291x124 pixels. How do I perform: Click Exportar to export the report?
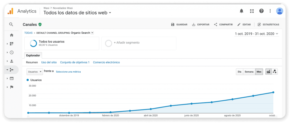tap(201, 24)
